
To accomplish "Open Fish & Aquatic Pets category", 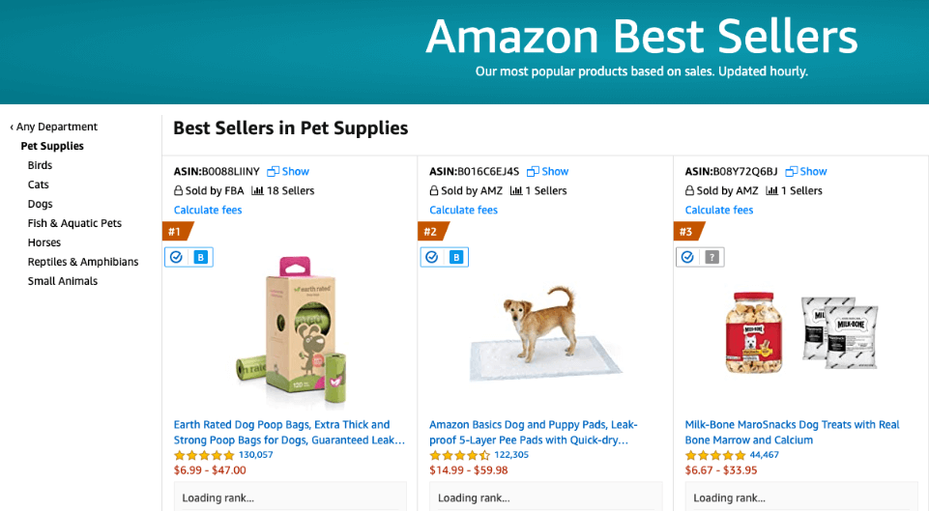I will coord(74,223).
